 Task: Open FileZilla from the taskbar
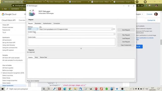point(59,89)
